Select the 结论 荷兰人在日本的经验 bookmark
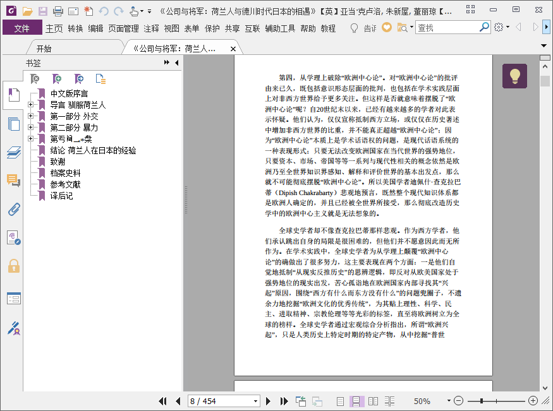The width and height of the screenshot is (553, 411). tap(93, 150)
